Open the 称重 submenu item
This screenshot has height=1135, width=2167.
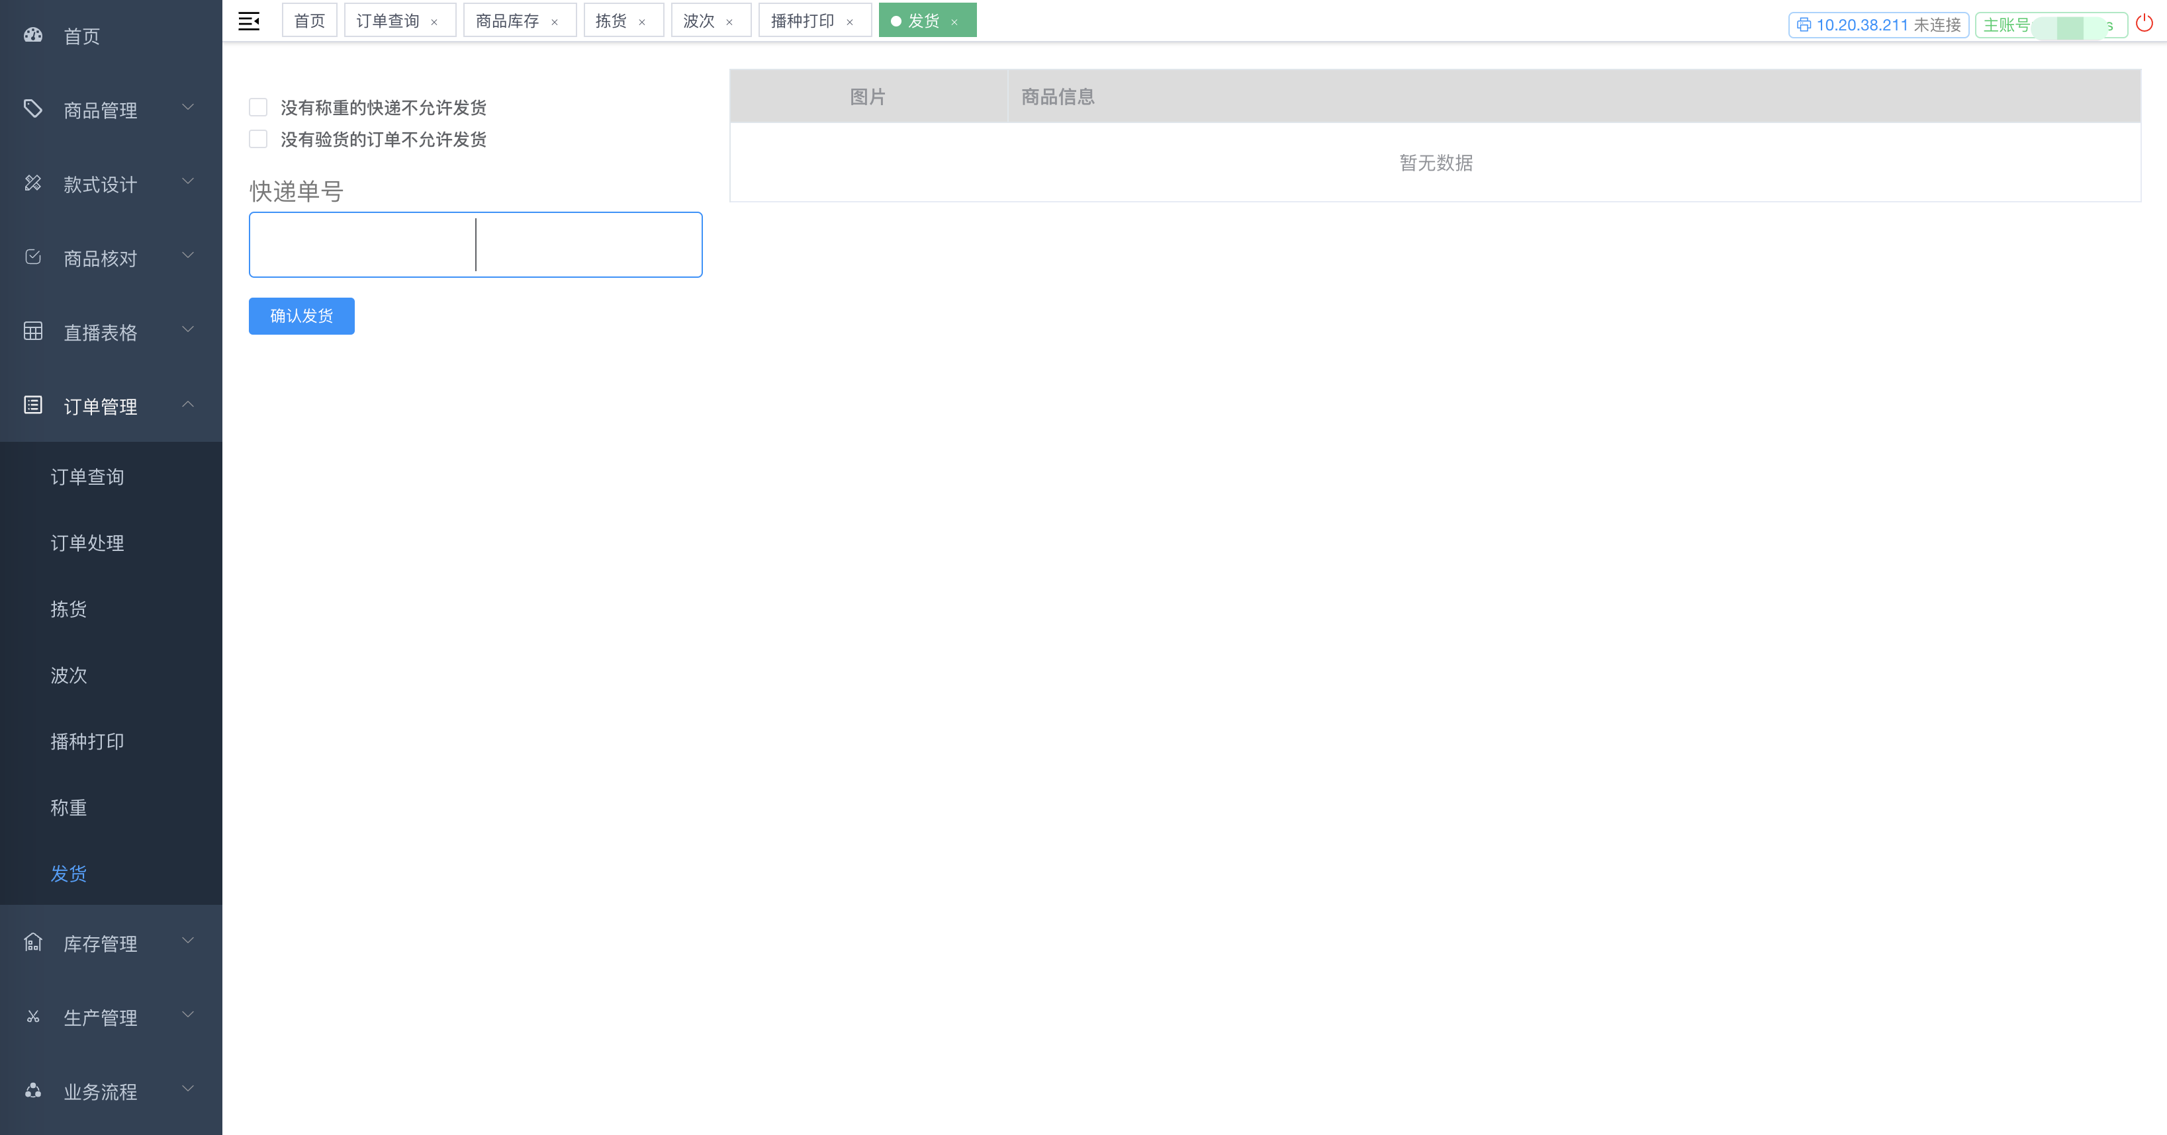coord(68,808)
